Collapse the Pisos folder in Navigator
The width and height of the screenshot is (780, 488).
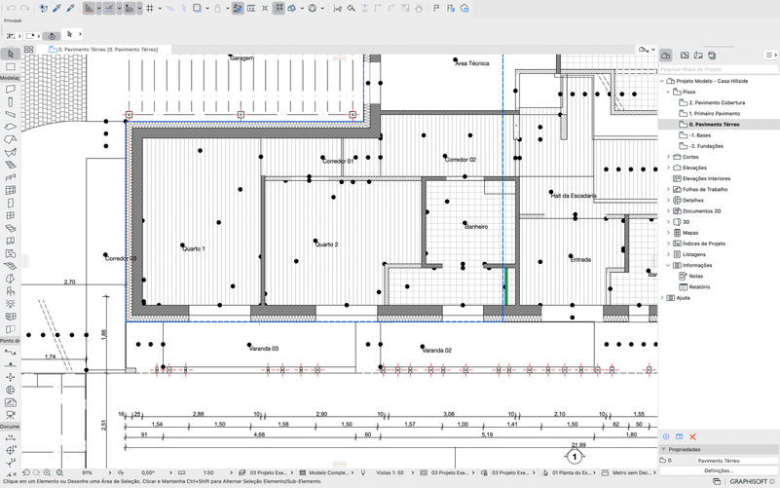click(669, 92)
